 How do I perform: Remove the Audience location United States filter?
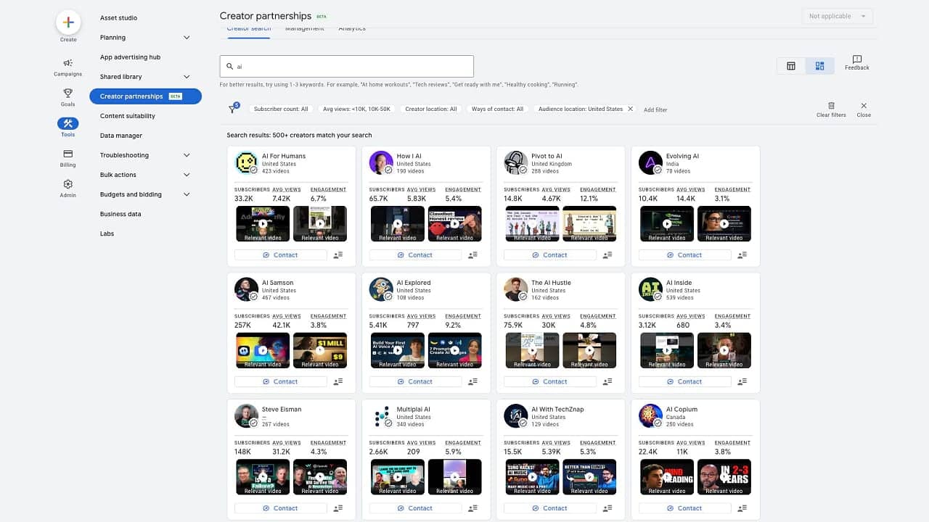pos(631,109)
